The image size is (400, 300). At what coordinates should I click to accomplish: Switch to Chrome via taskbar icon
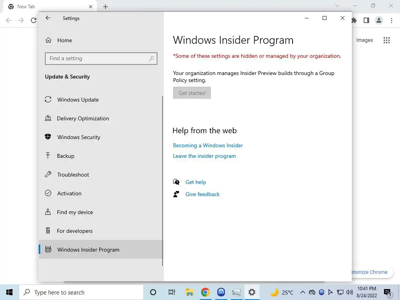tap(205, 292)
